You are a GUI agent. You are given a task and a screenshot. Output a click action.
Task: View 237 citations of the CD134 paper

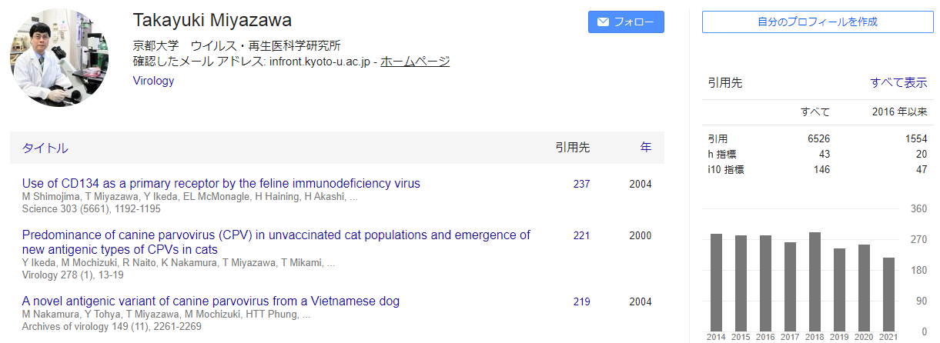pos(581,184)
